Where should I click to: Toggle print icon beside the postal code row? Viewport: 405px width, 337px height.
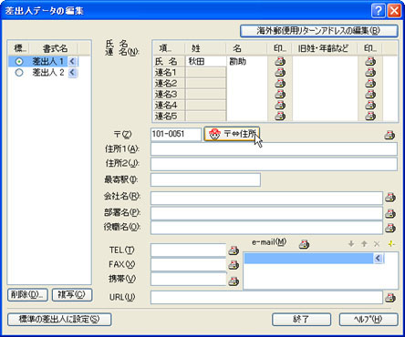[x=389, y=135]
